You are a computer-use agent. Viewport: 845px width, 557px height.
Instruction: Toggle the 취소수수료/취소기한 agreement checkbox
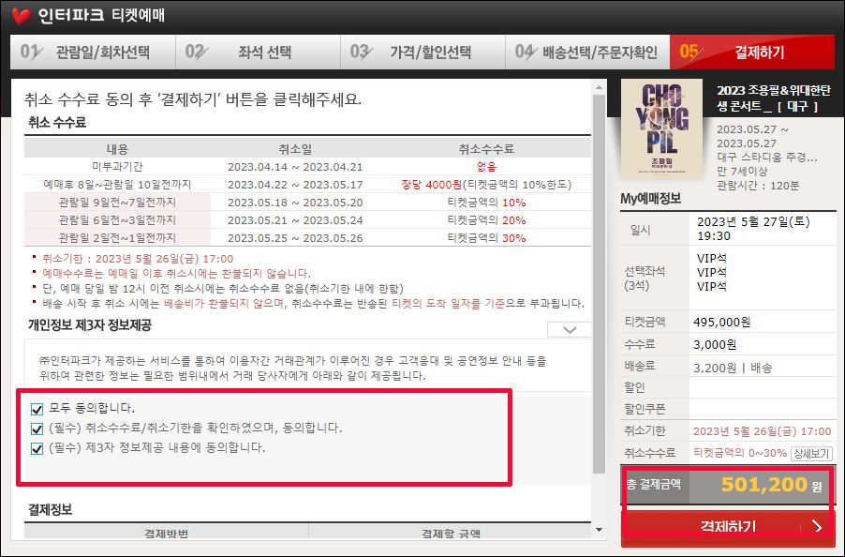(37, 429)
